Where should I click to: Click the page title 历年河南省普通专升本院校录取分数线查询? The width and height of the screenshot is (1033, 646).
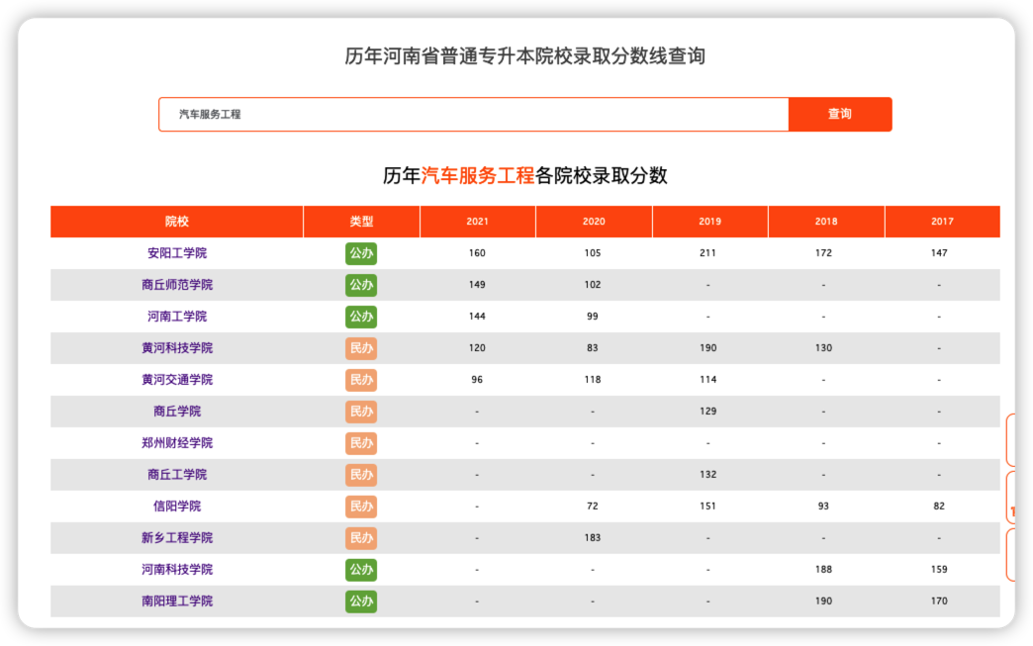pos(525,56)
